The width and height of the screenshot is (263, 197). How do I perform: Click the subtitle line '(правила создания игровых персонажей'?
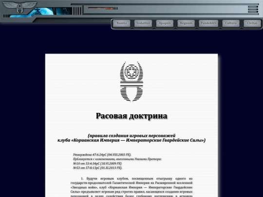[x=131, y=136]
